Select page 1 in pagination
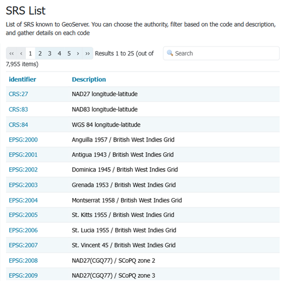Viewport: 283px width, 281px height. [30, 53]
